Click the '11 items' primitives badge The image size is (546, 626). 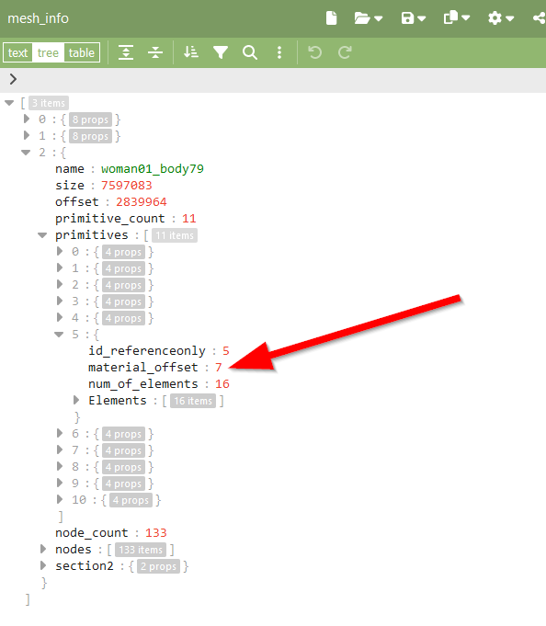[x=175, y=235]
